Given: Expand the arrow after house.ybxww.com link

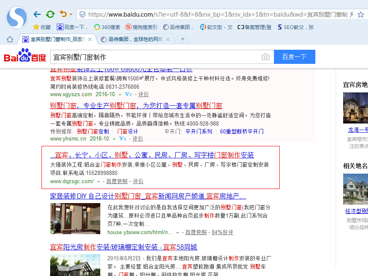Looking at the screenshot, I should (177, 232).
